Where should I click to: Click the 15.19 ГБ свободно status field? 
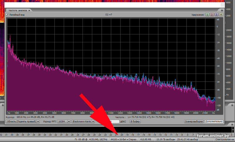(165, 139)
